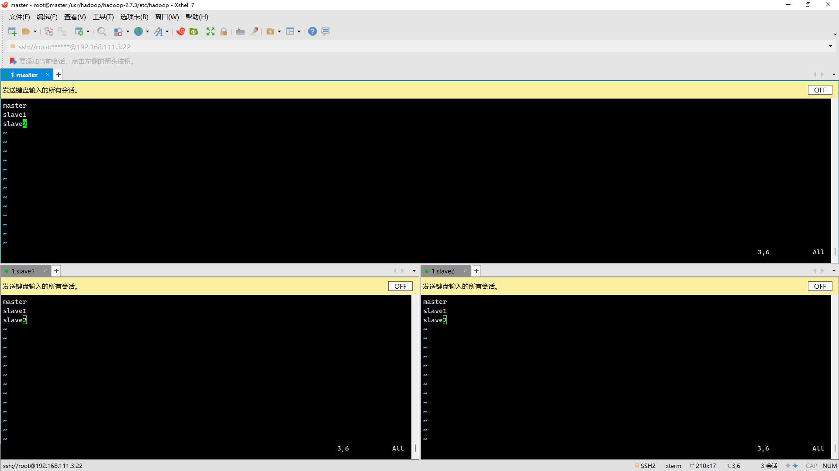This screenshot has height=471, width=839.
Task: Toggle the OFF button in slave1 pane
Action: pos(400,286)
